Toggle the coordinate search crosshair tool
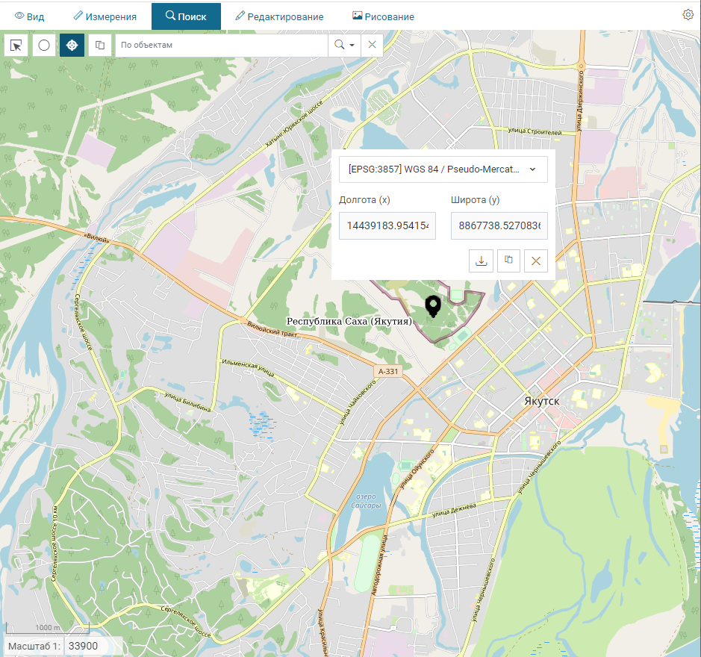The height and width of the screenshot is (657, 701). click(x=72, y=46)
